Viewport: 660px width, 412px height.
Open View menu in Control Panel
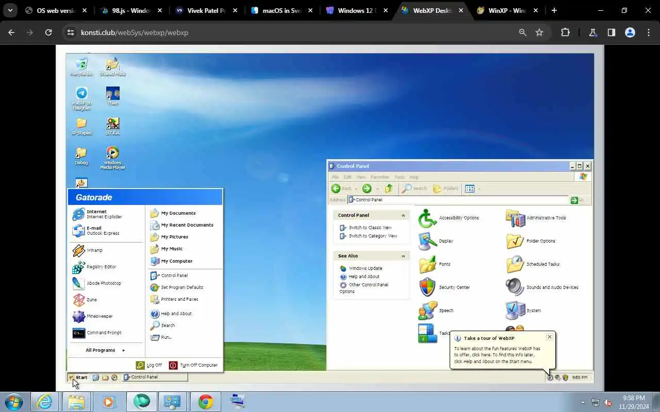click(x=361, y=177)
